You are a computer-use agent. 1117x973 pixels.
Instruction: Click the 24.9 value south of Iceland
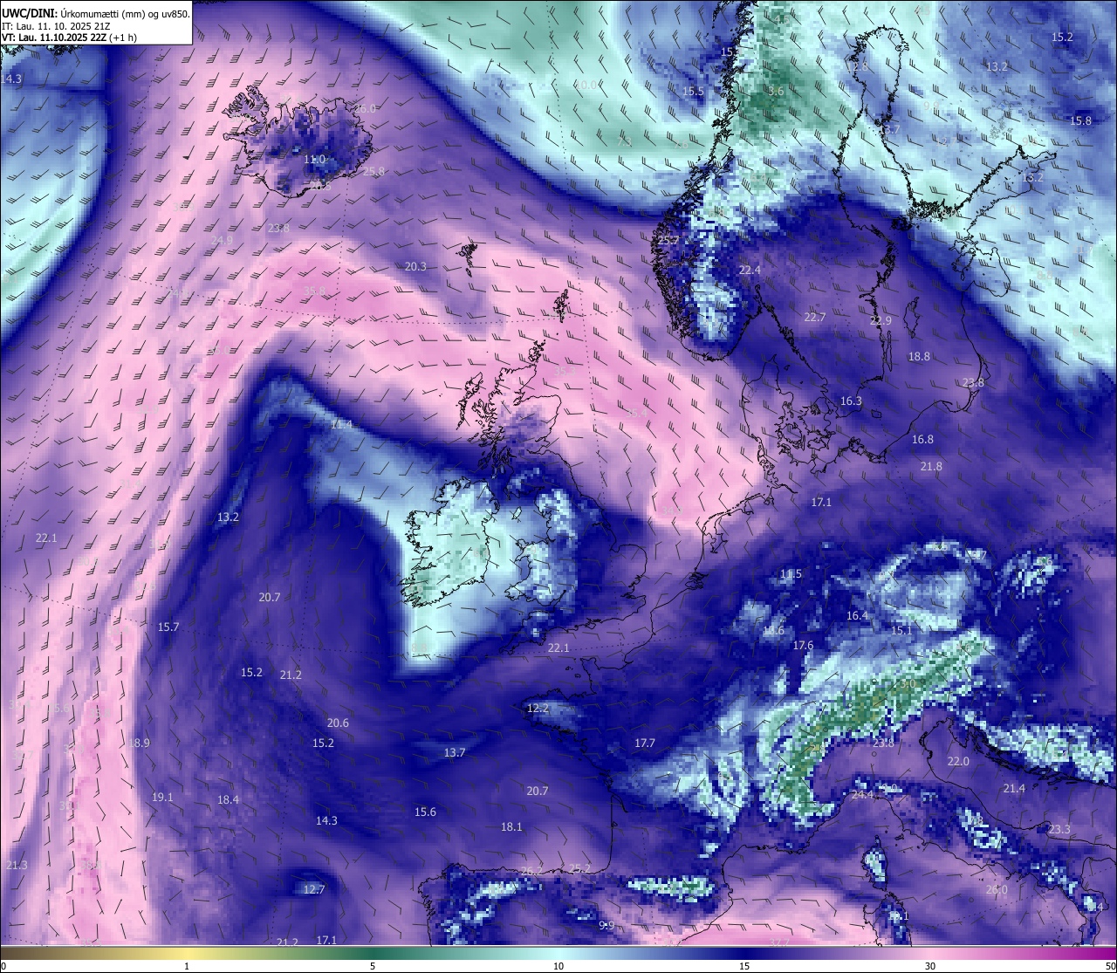pyautogui.click(x=222, y=240)
